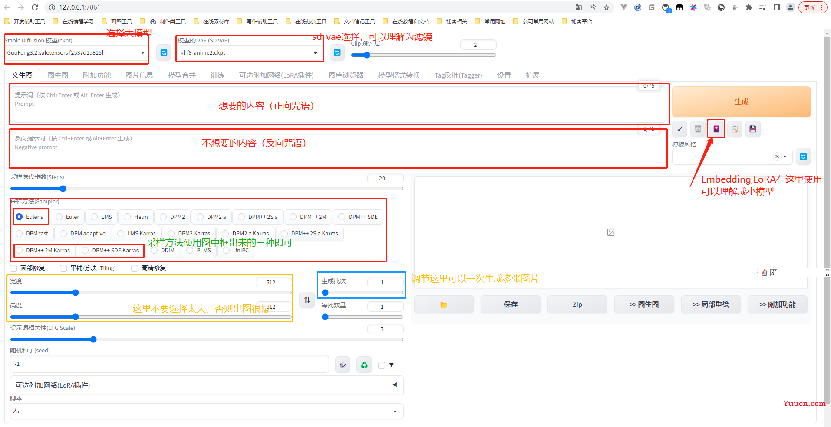This screenshot has height=427, width=831.
Task: Open the output folder icon button
Action: 444,304
